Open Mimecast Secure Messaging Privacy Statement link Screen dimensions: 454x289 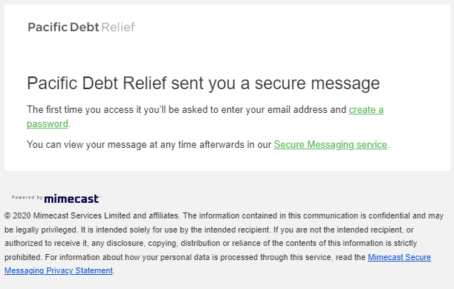399,257
